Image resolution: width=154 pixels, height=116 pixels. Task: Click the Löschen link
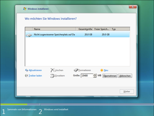59,70
